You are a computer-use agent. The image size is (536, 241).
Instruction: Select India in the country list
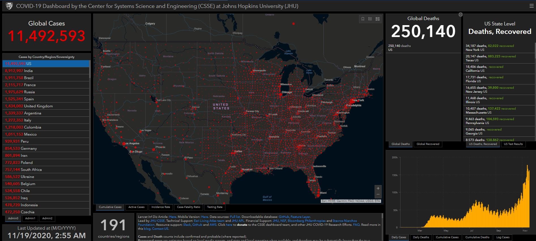46,71
